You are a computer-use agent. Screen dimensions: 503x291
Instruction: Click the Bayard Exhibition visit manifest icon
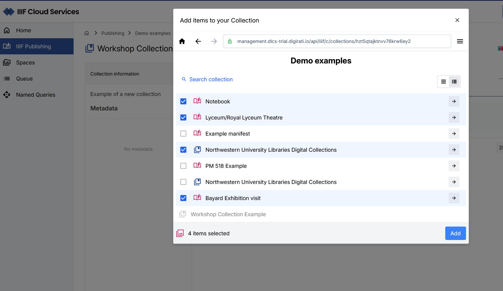(x=197, y=198)
